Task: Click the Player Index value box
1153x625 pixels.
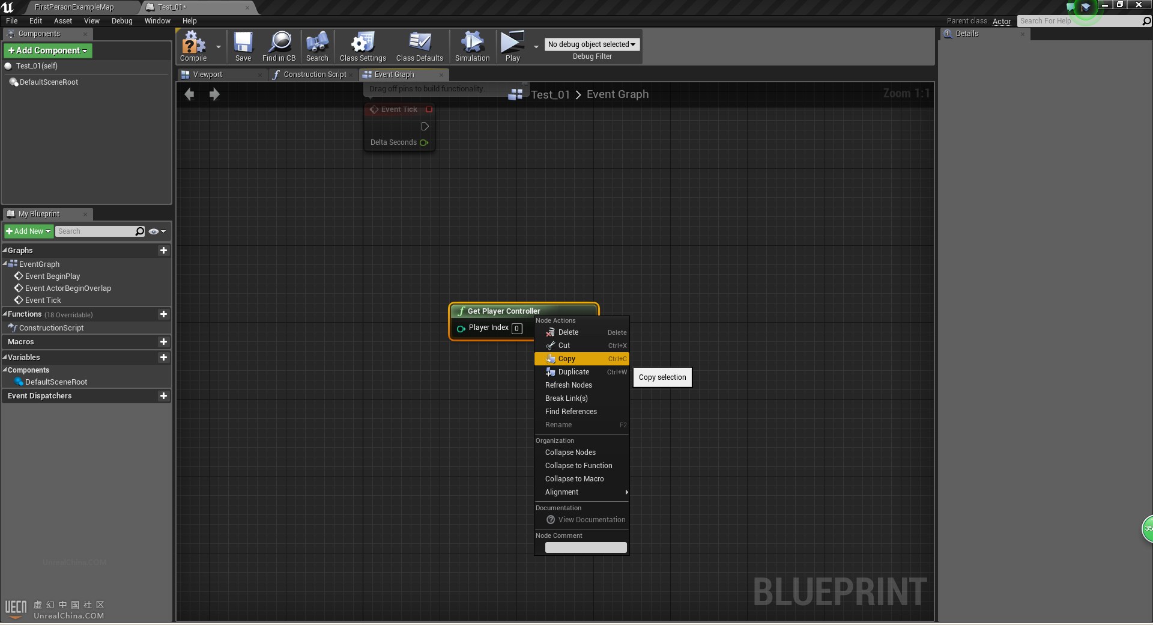Action: (x=516, y=329)
